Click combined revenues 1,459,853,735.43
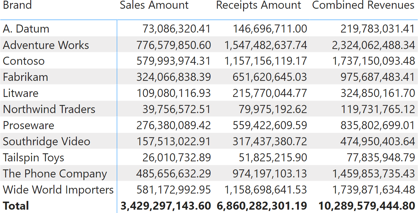The image size is (418, 213). coord(373,174)
